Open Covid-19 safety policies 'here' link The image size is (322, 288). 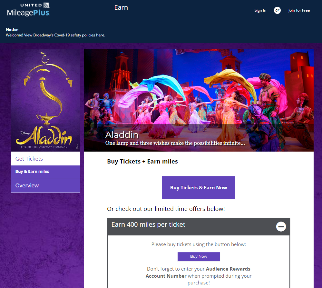[x=100, y=35]
